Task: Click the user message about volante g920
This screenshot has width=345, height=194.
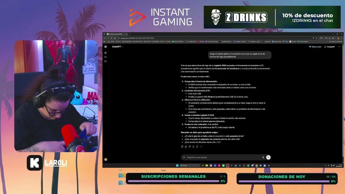Action: 240,55
